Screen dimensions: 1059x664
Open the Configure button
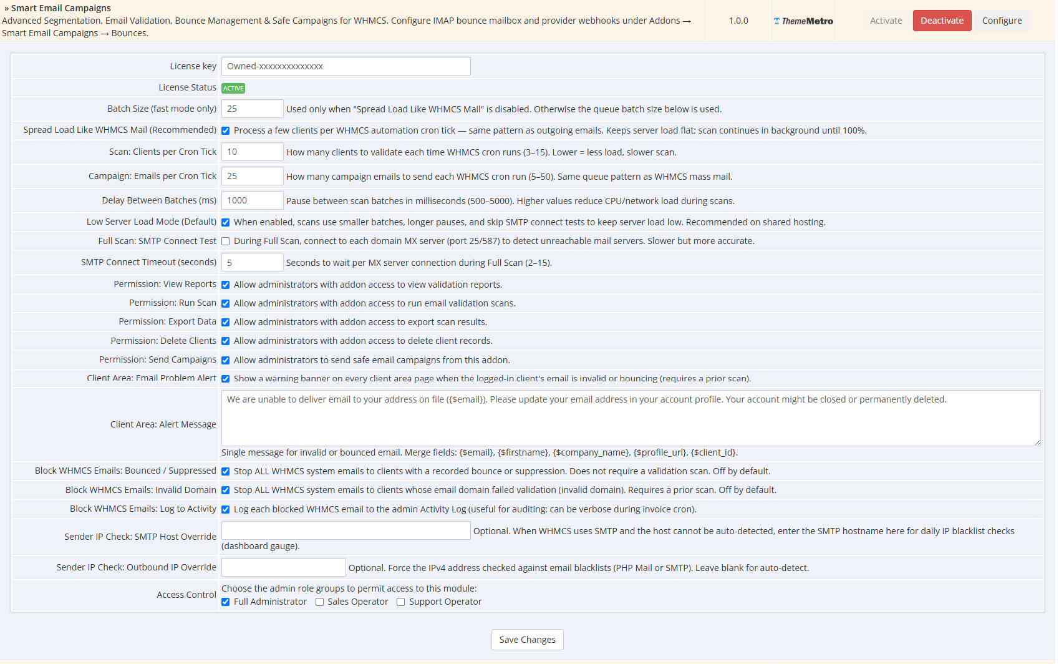click(x=1002, y=21)
